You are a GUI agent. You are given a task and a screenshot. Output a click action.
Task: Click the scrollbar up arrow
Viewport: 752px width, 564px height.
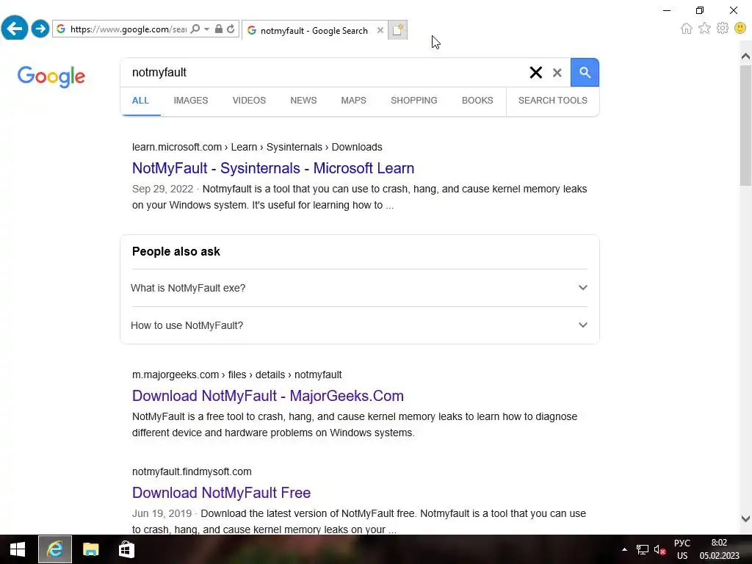tap(745, 57)
